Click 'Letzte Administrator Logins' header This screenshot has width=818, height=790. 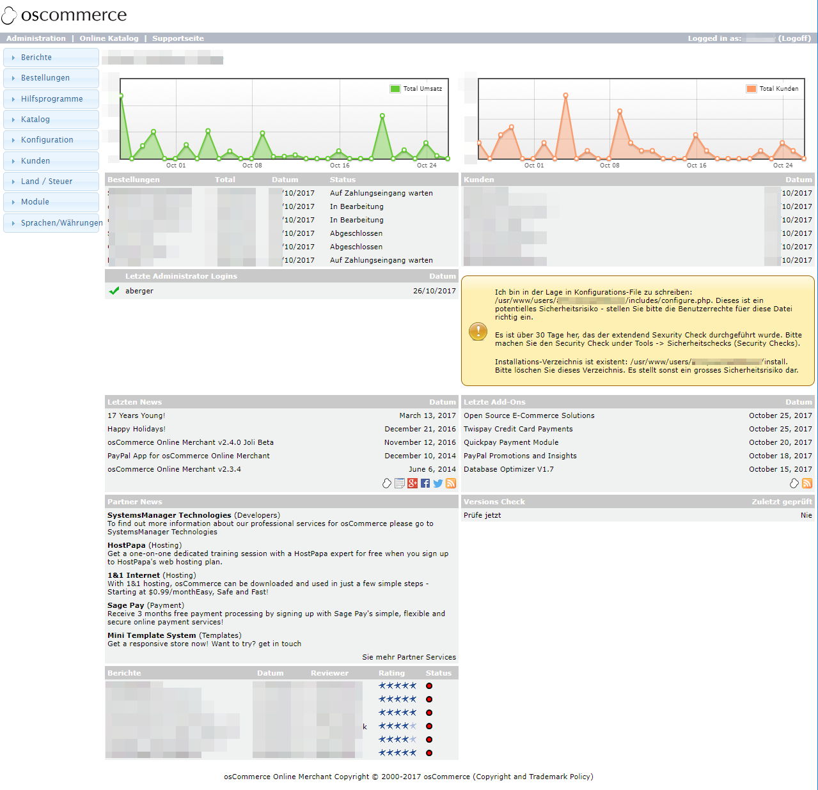[181, 276]
